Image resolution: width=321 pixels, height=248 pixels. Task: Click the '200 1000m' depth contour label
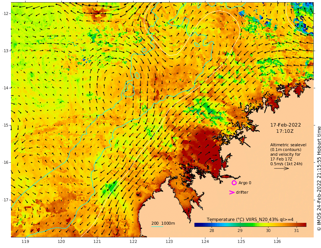[163, 223]
